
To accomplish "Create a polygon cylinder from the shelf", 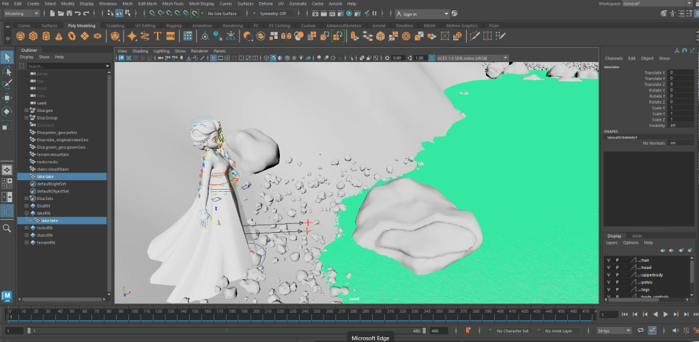I will pyautogui.click(x=46, y=36).
